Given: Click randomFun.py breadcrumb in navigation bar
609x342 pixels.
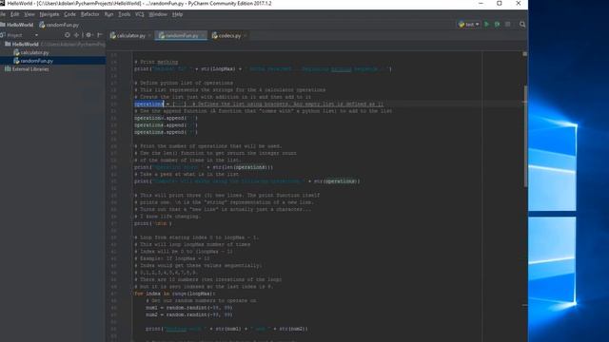Looking at the screenshot, I should [59, 25].
